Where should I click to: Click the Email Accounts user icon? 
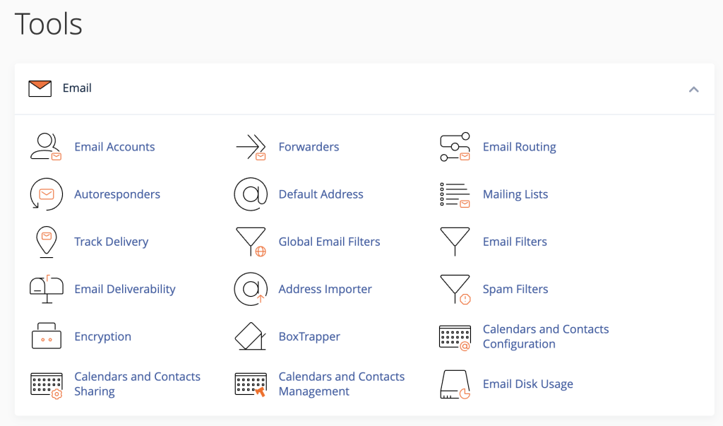coord(46,147)
